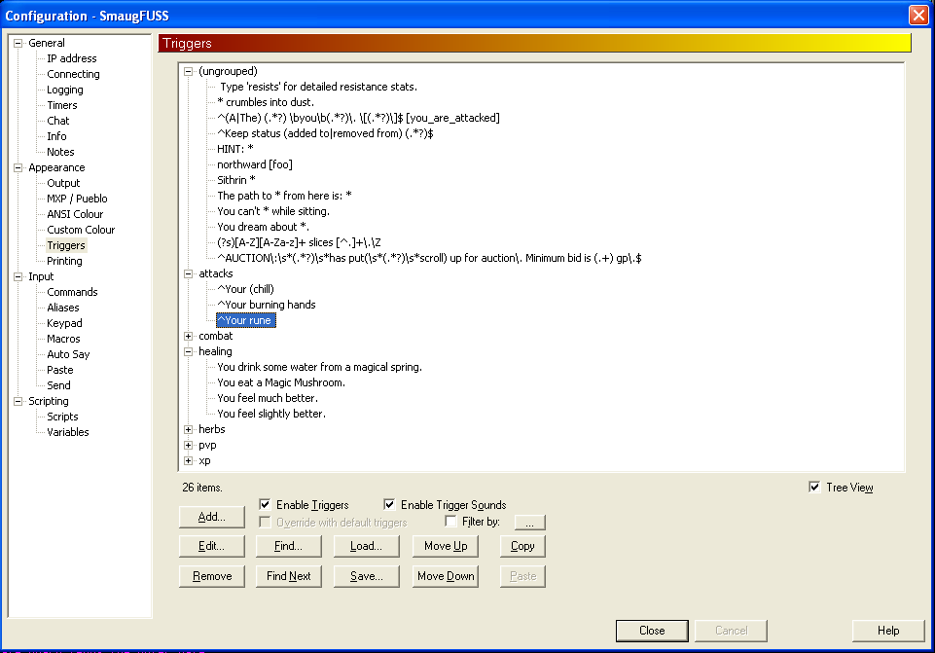
Task: Open the Keypad page
Action: coord(64,323)
